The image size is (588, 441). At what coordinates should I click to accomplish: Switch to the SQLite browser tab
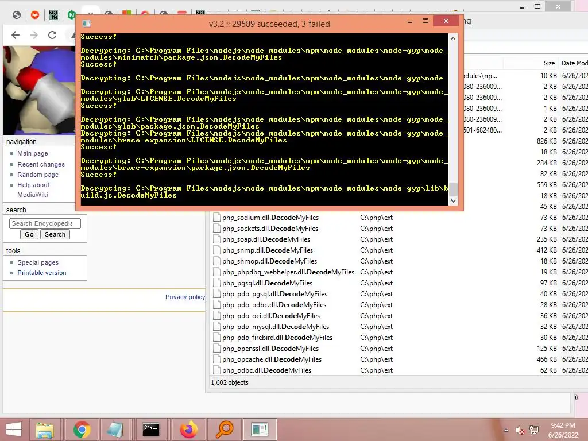tap(53, 15)
